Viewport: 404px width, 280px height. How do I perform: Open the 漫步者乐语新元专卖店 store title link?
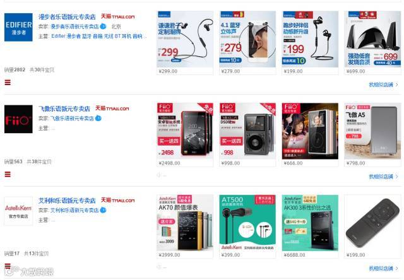coord(67,17)
